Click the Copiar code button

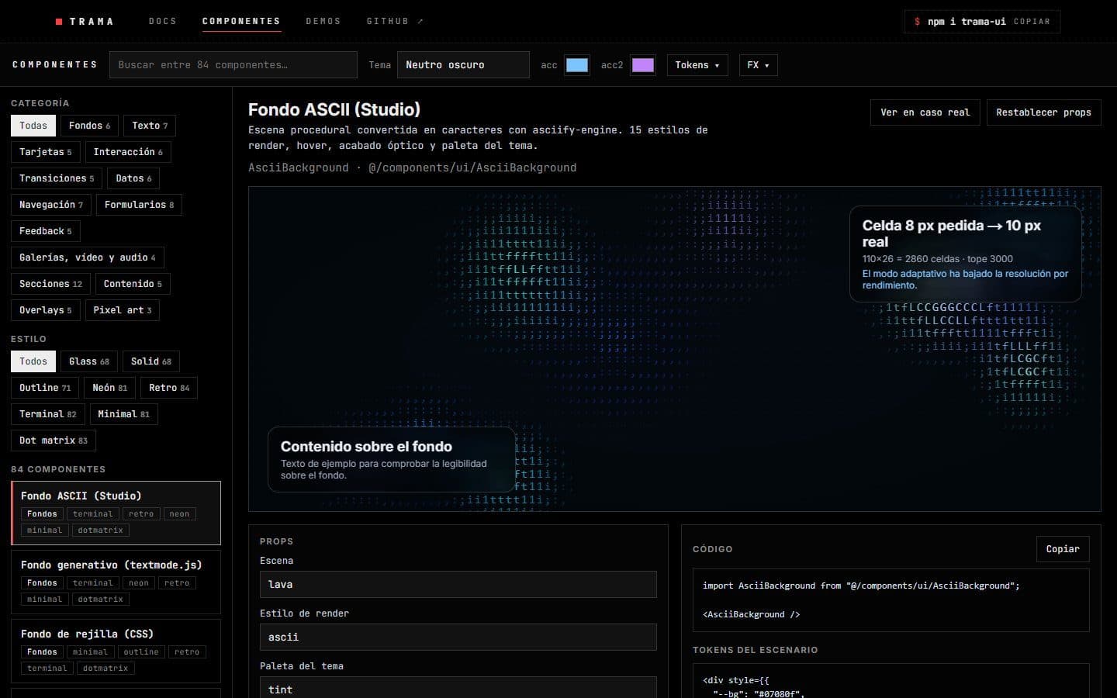point(1063,549)
